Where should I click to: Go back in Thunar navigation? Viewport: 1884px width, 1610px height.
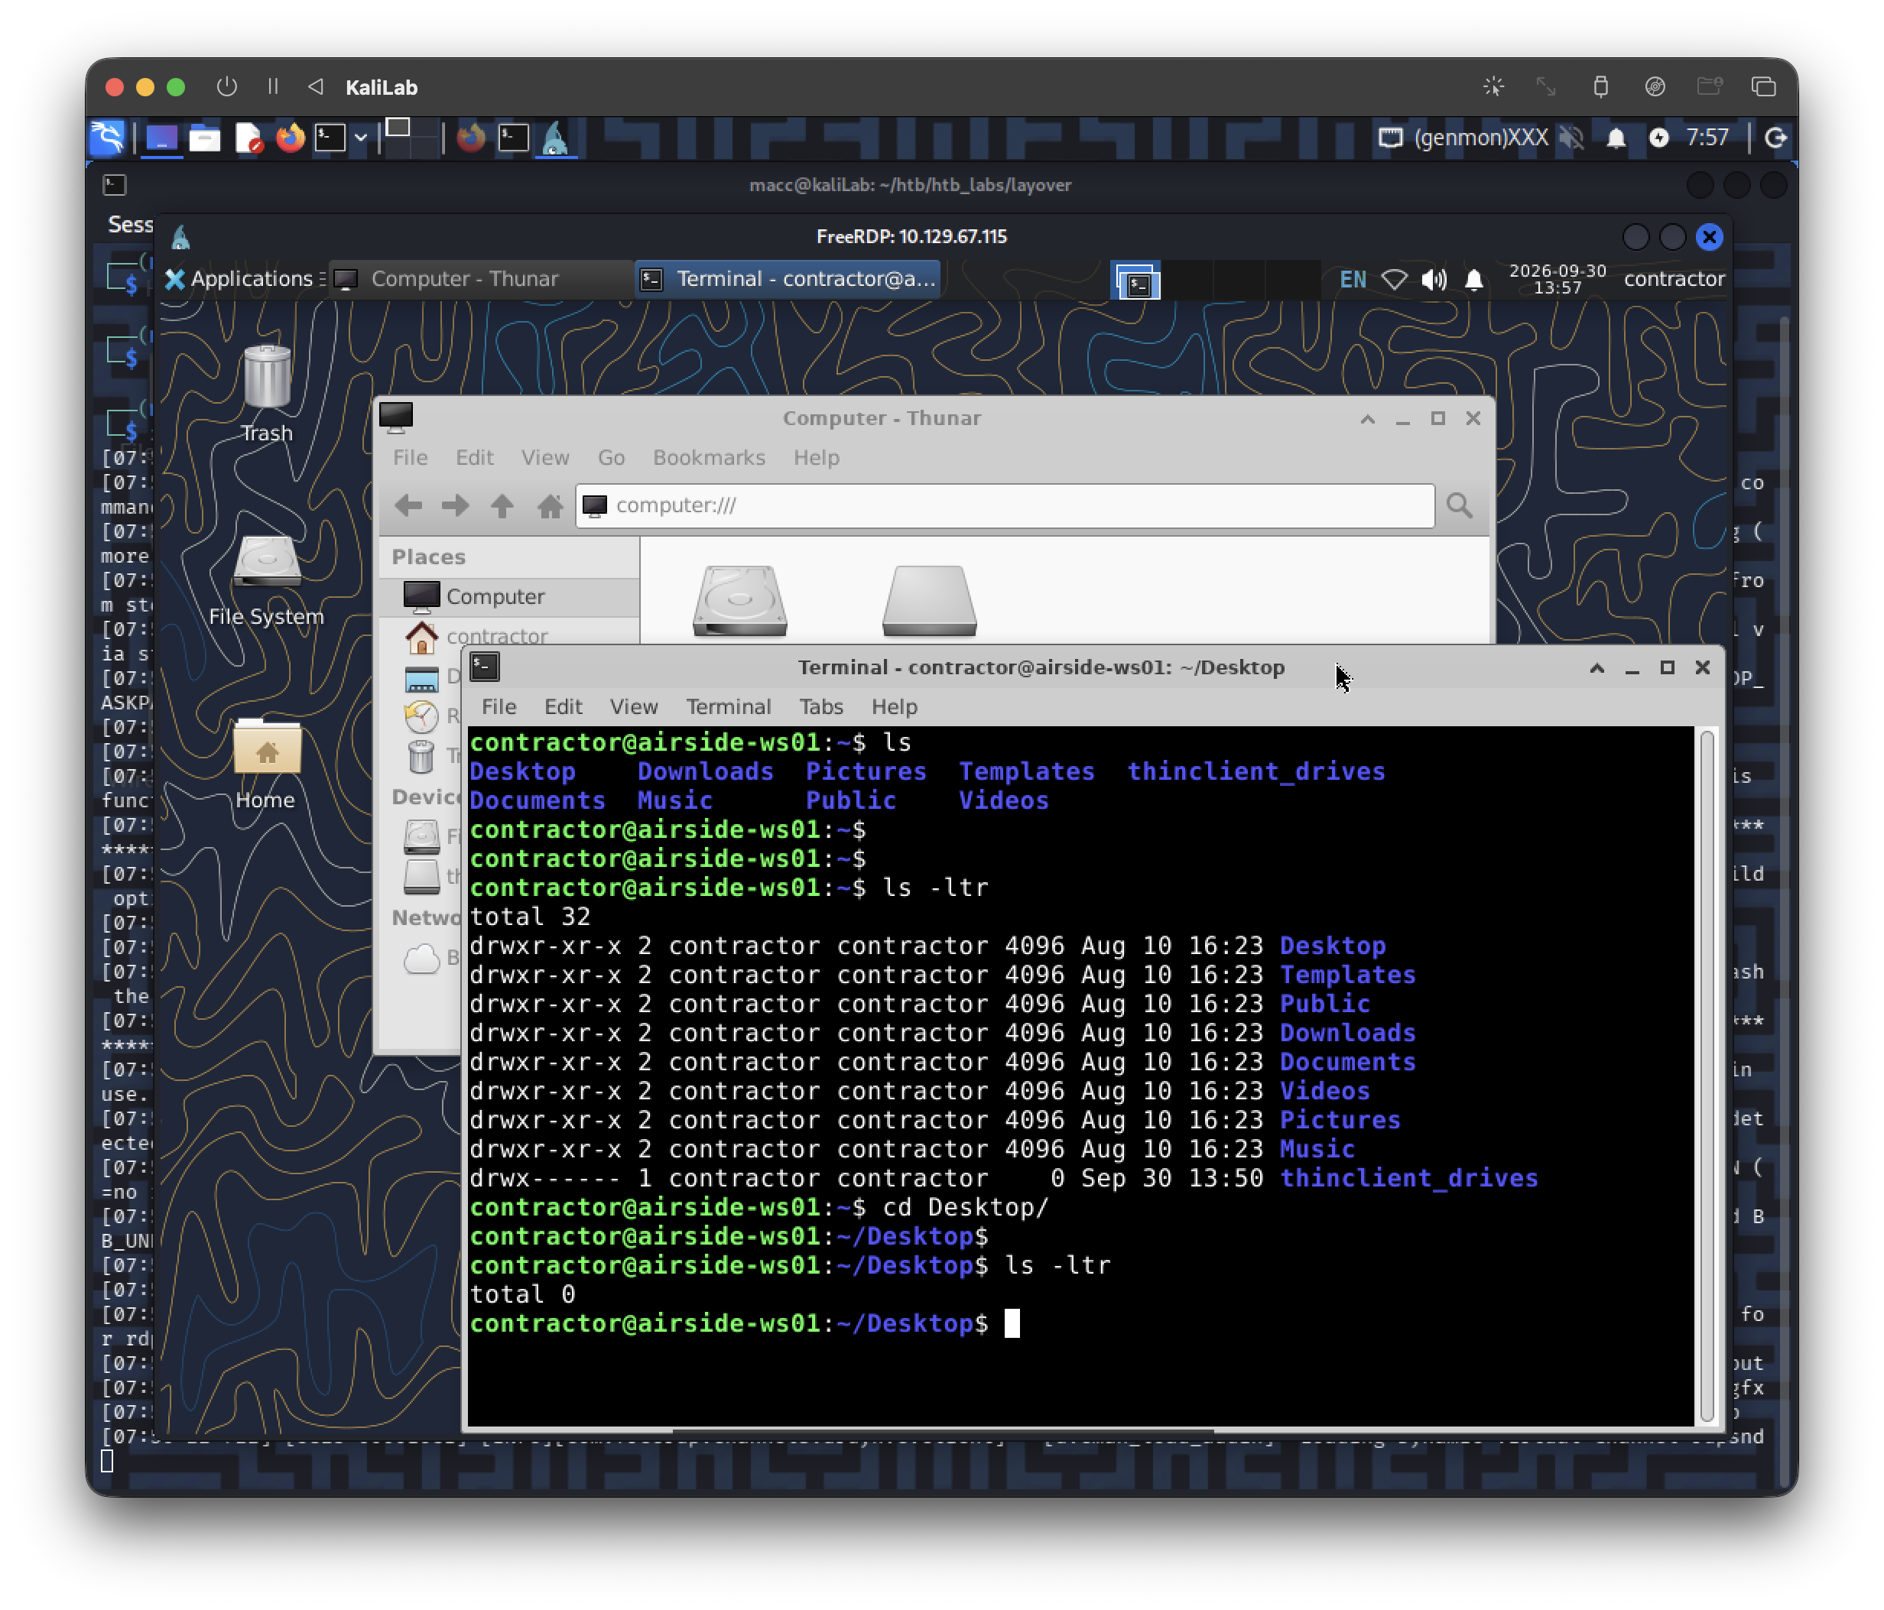(408, 505)
